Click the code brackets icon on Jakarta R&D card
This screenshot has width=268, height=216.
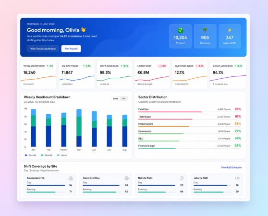coord(237,178)
